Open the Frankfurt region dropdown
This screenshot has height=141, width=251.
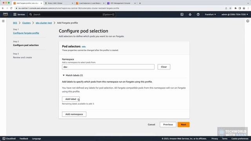tap(210, 14)
